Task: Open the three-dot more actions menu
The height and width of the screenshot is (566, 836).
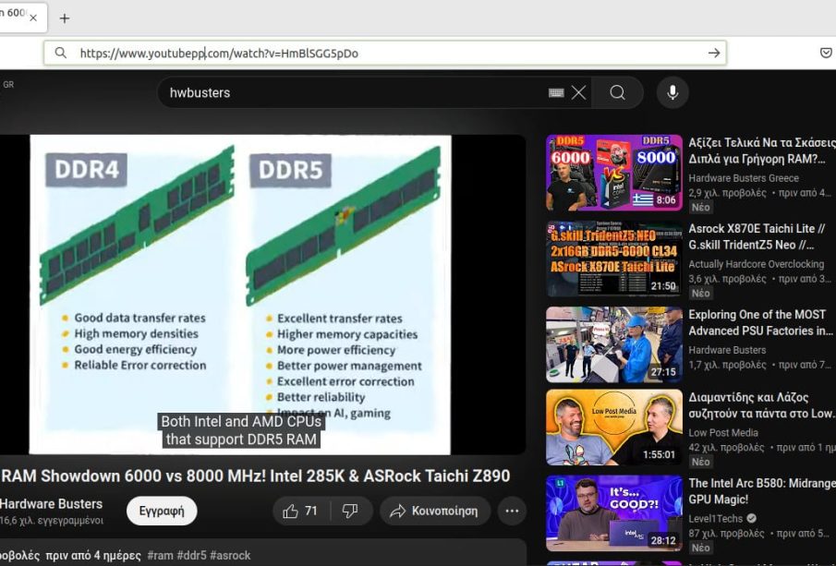Action: pyautogui.click(x=512, y=511)
